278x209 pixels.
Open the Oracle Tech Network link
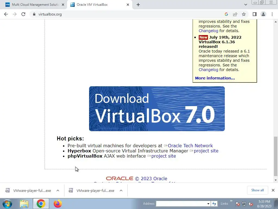tap(190, 146)
